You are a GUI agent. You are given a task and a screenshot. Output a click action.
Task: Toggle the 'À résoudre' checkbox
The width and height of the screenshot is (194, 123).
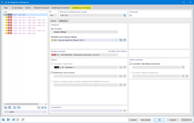(x=130, y=16)
